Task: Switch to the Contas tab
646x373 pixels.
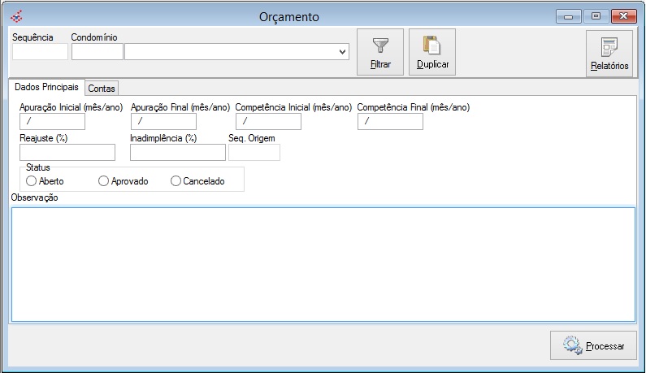Action: pyautogui.click(x=102, y=88)
